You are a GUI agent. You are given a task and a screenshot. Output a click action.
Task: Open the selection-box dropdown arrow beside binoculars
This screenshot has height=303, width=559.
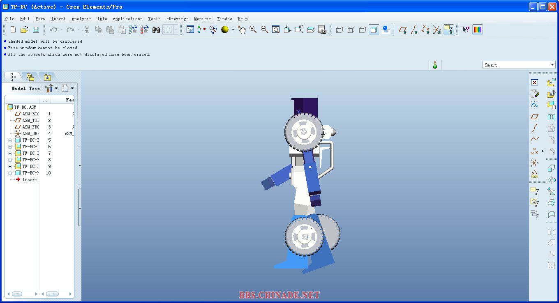click(176, 30)
